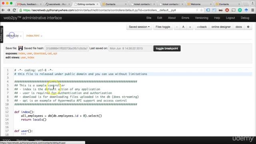This screenshot has width=256, height=144.
Task: Open Chrome hamburger menu
Action: click(252, 10)
